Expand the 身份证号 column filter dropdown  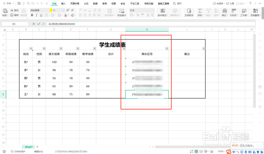(x=167, y=48)
